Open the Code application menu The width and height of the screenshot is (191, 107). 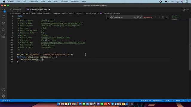point(11,1)
